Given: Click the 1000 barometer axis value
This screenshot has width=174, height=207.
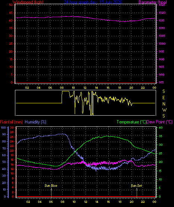Looking at the screenshot, I should pyautogui.click(x=162, y=44).
